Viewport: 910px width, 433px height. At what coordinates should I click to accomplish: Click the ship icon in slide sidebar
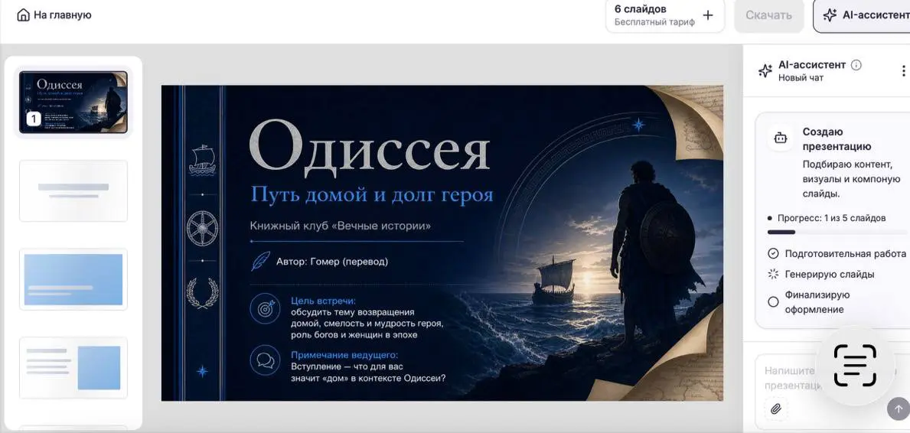pyautogui.click(x=202, y=160)
